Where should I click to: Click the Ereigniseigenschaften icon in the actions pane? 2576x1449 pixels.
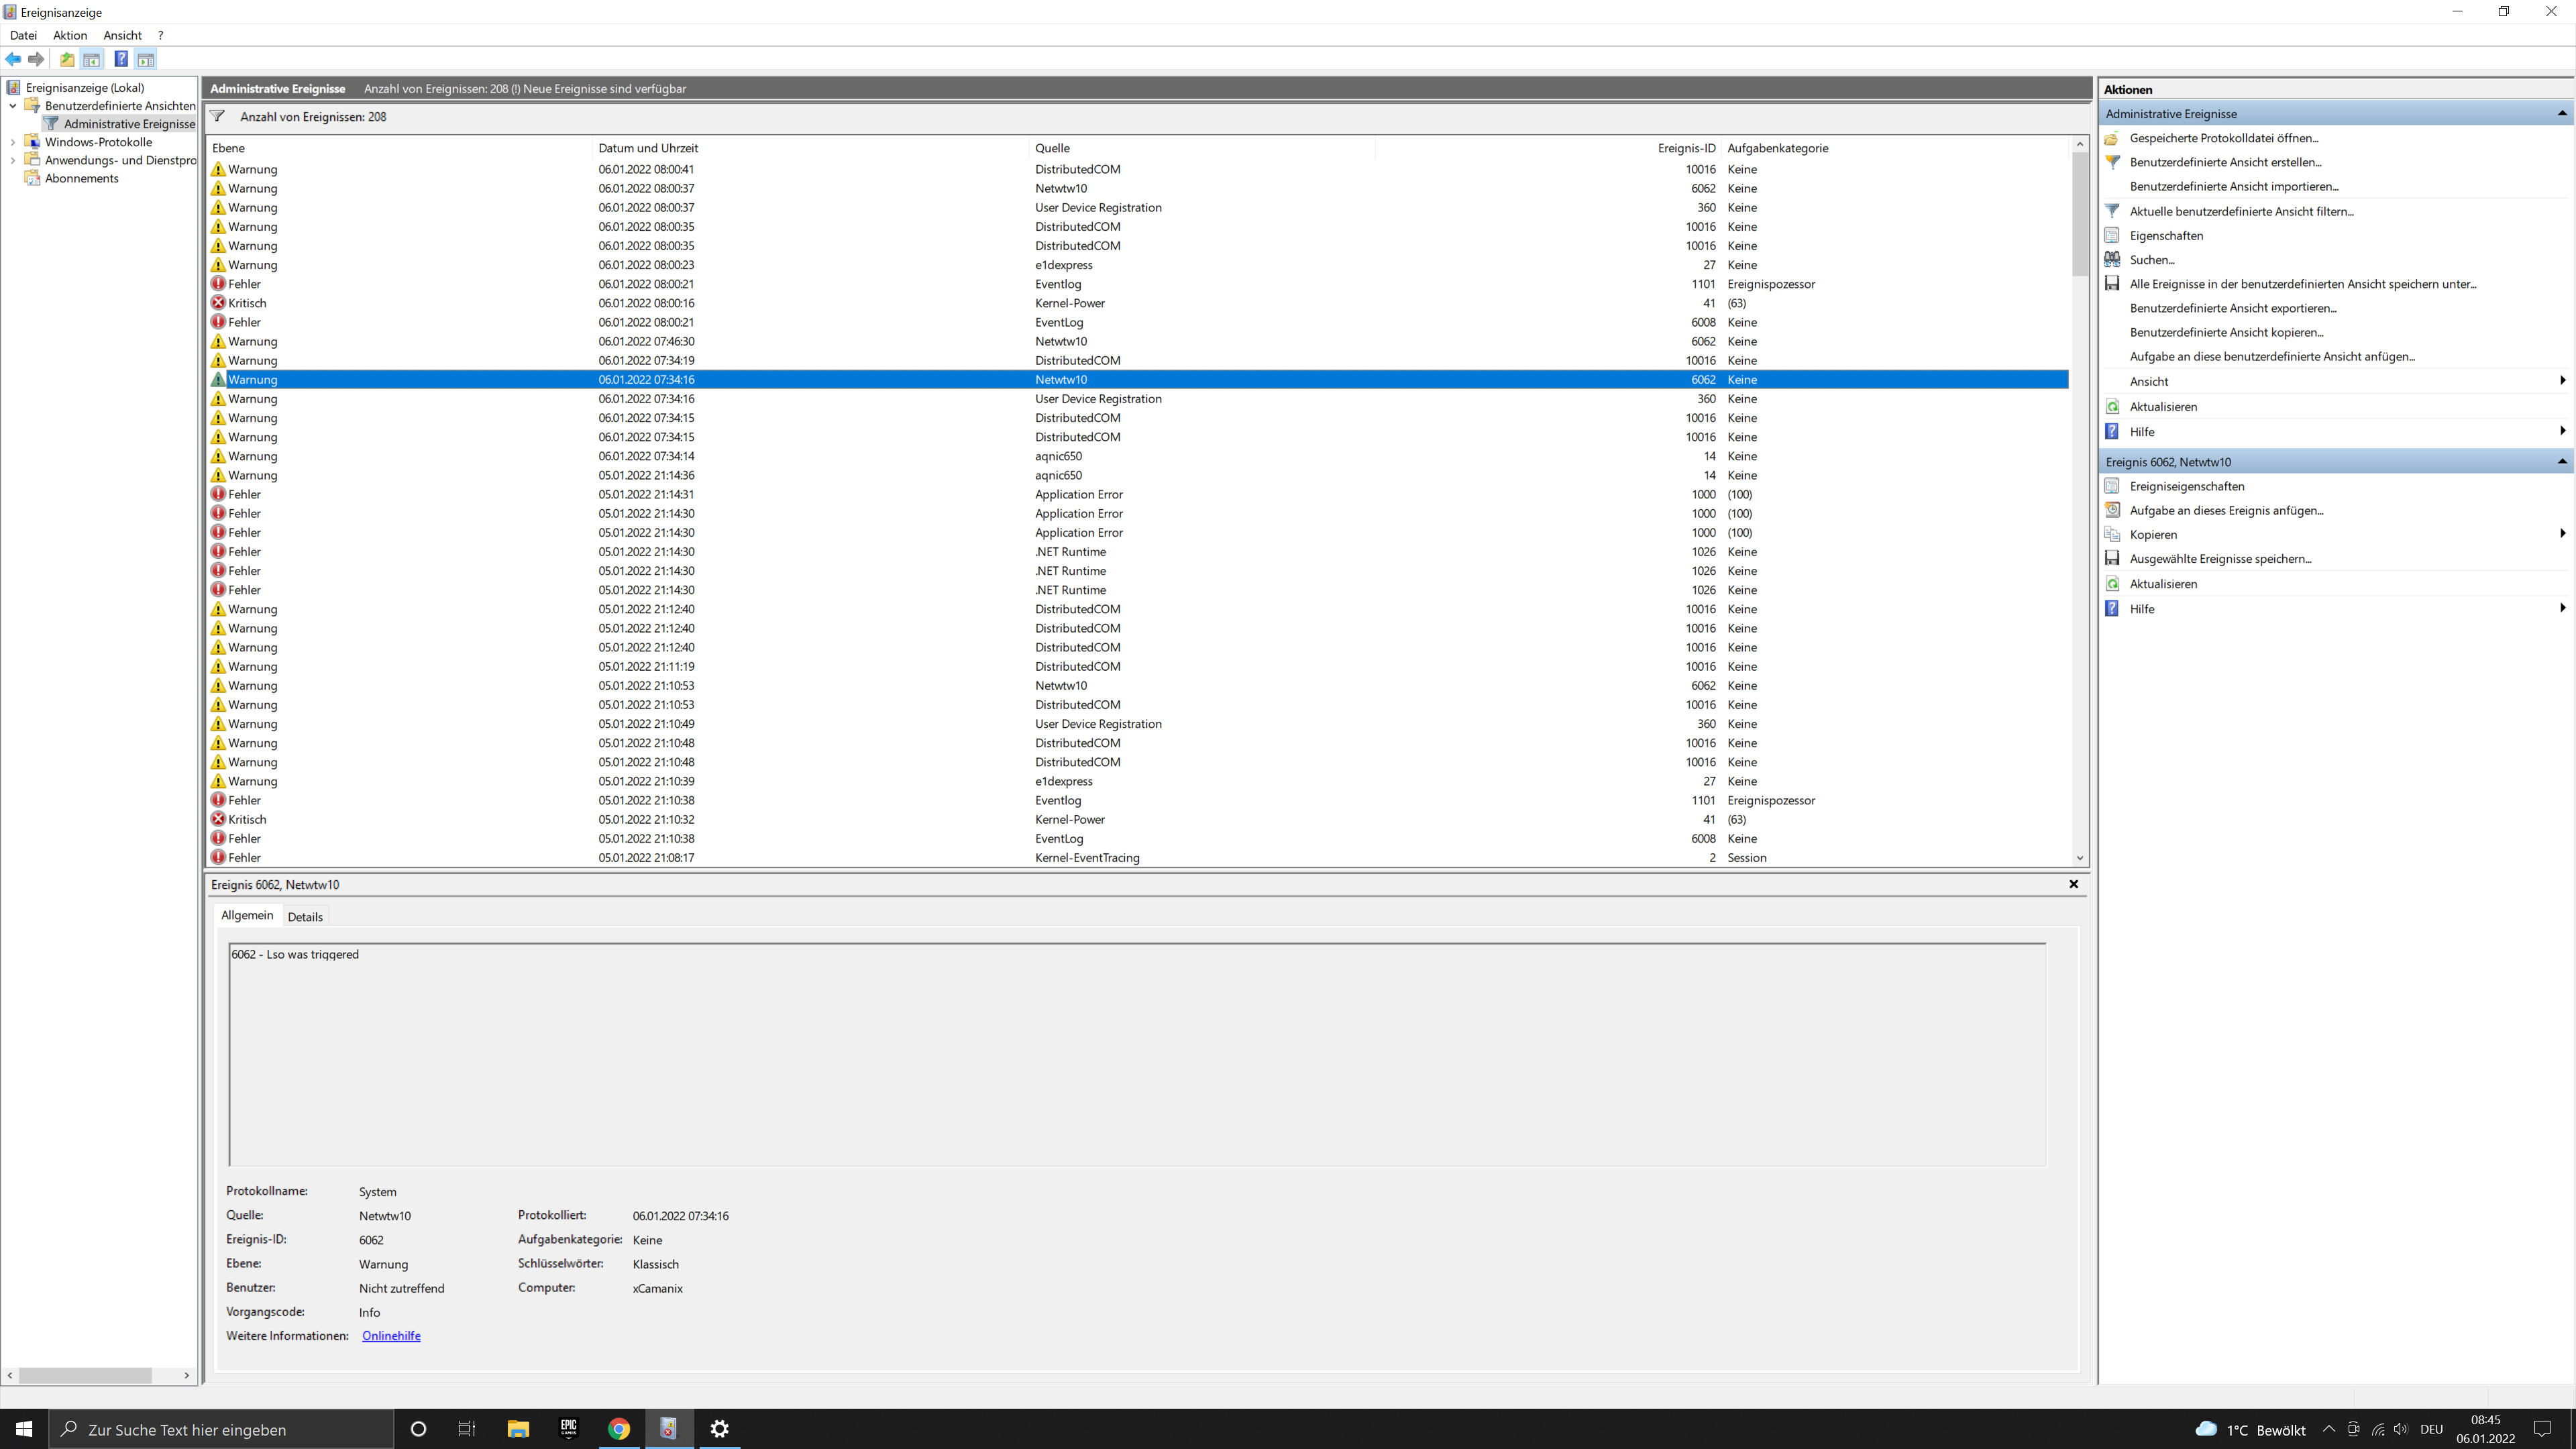(x=2112, y=486)
